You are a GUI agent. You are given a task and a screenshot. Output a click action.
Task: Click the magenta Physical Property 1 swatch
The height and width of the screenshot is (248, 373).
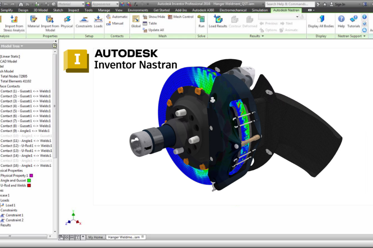pos(31,176)
